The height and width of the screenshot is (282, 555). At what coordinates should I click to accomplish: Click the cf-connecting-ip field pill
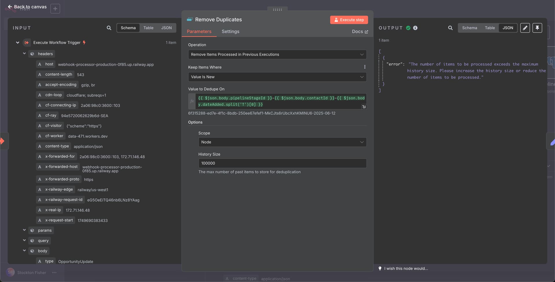tap(57, 105)
